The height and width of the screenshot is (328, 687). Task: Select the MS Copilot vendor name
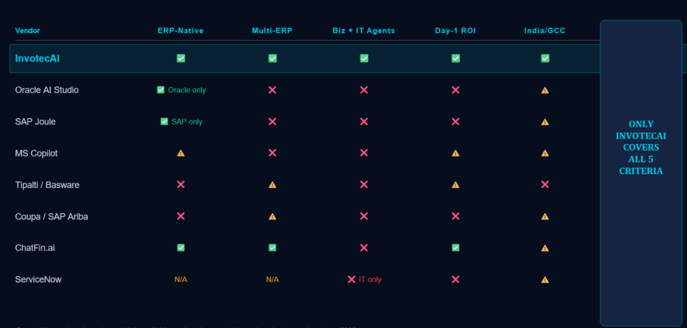point(36,153)
